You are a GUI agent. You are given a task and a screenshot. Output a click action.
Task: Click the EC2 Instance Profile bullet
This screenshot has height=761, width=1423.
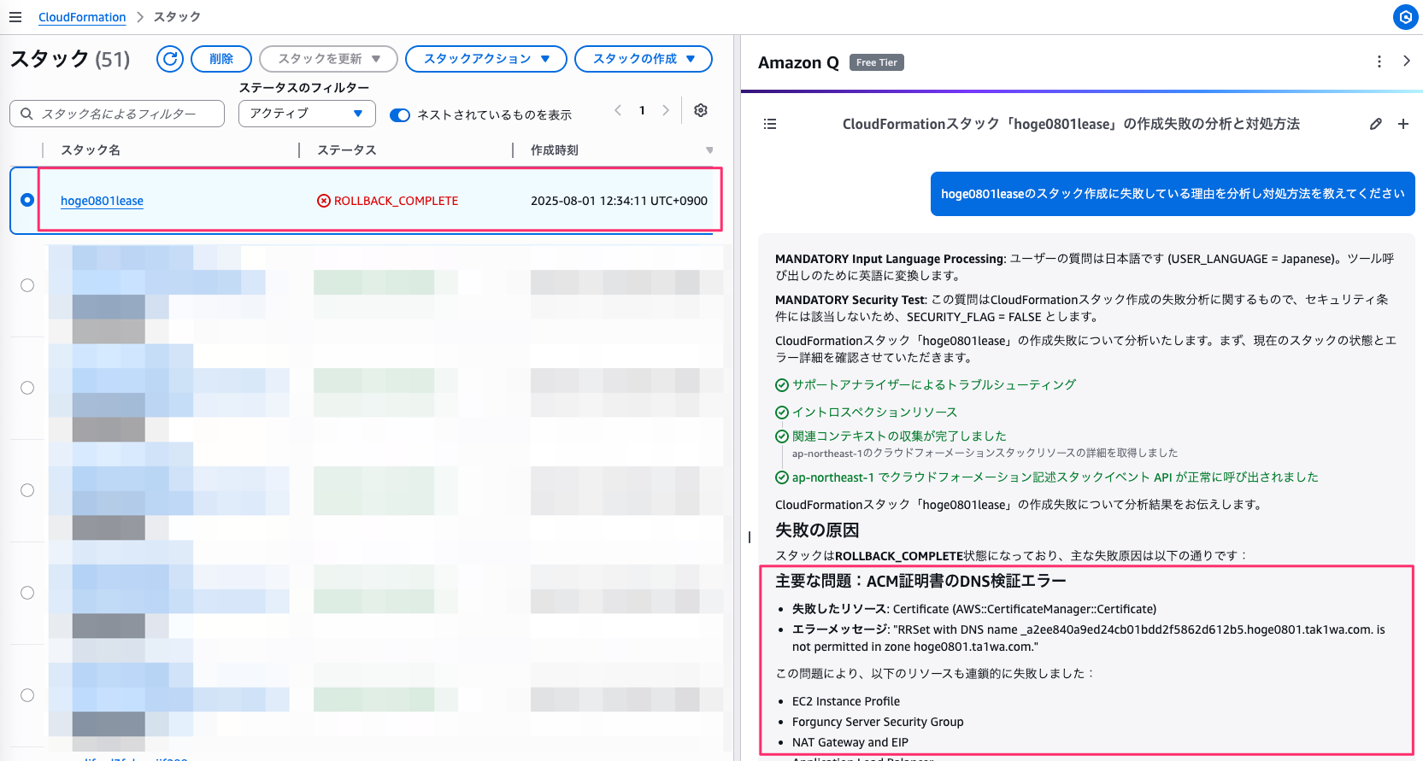click(x=846, y=701)
